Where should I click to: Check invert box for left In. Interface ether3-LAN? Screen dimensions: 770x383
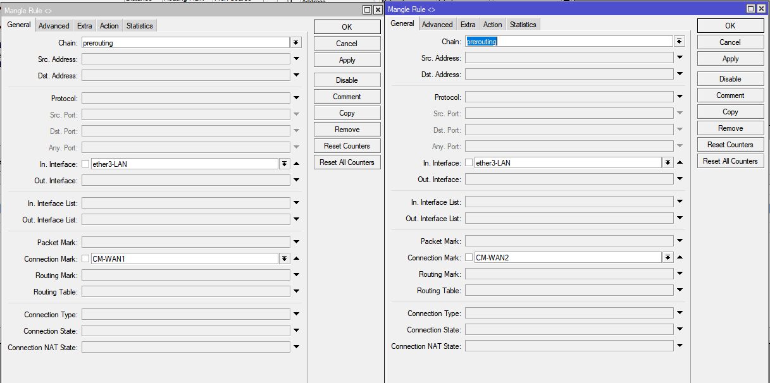click(85, 164)
